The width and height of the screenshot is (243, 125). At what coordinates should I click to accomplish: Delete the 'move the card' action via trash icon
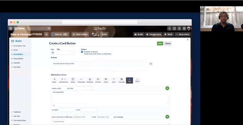151,64
